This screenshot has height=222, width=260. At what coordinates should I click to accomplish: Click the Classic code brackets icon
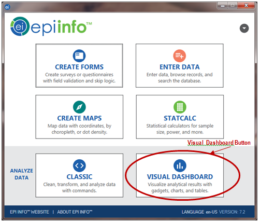79,165
